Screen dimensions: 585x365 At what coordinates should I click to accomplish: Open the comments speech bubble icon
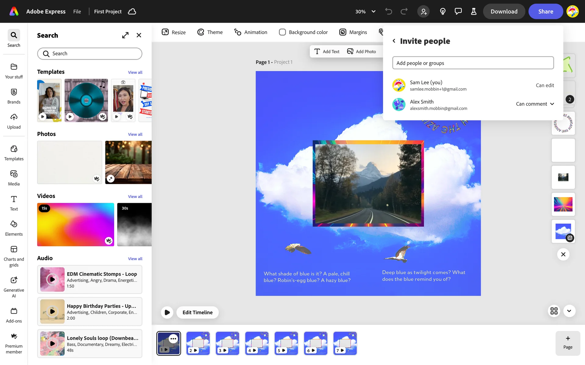pyautogui.click(x=458, y=12)
